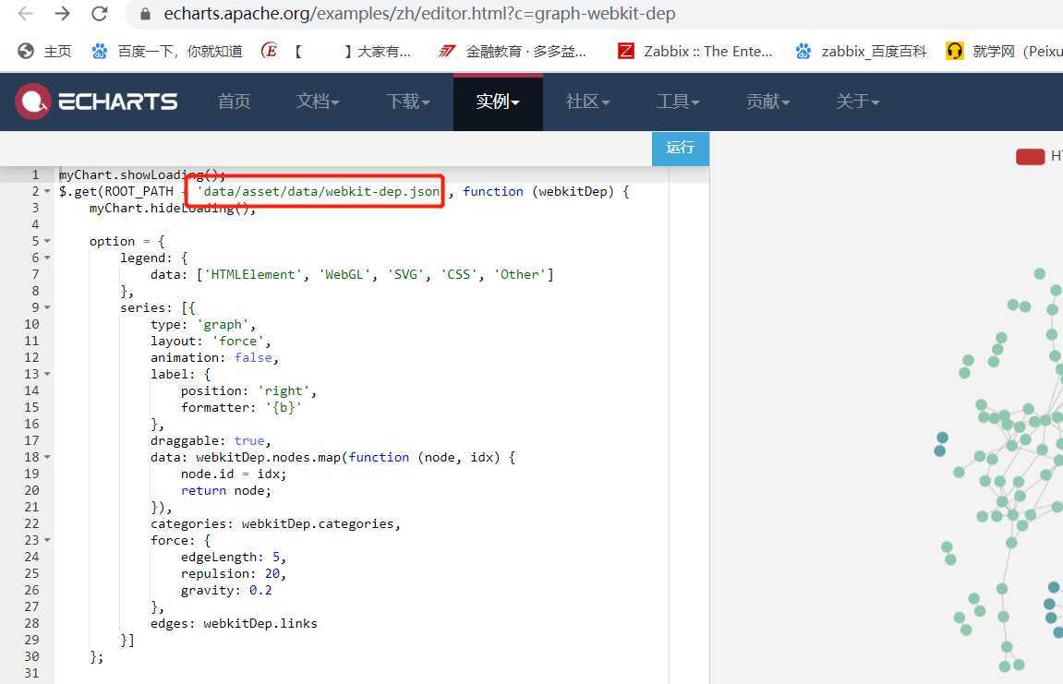Open the 主页 bookmark
This screenshot has width=1063, height=684.
coord(44,51)
